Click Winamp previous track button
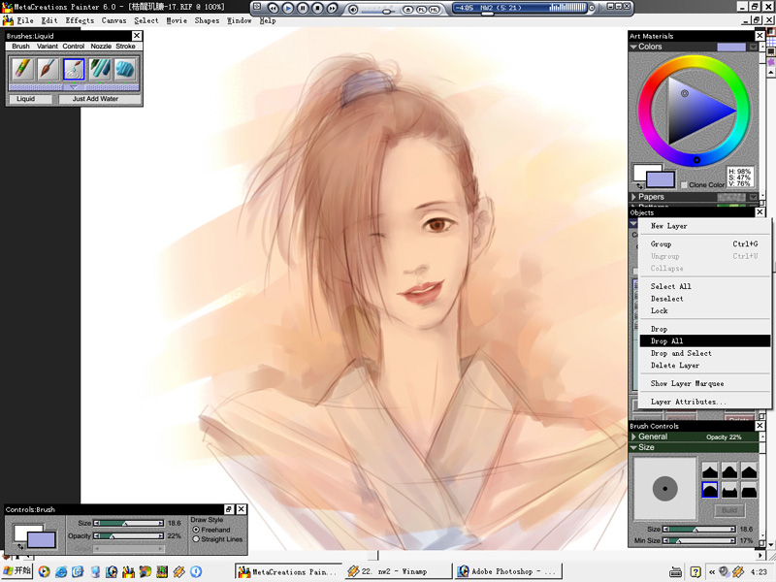776x582 pixels. (274, 8)
